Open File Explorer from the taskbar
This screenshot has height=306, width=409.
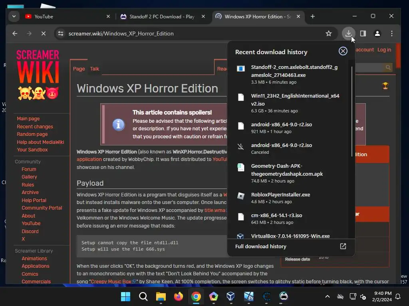coord(161,296)
